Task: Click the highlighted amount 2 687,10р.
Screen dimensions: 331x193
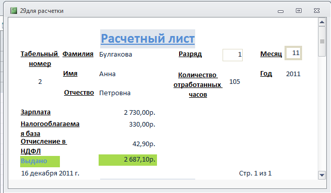Action: [x=128, y=160]
